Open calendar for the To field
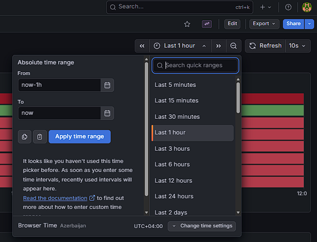The width and height of the screenshot is (317, 242). [x=107, y=113]
